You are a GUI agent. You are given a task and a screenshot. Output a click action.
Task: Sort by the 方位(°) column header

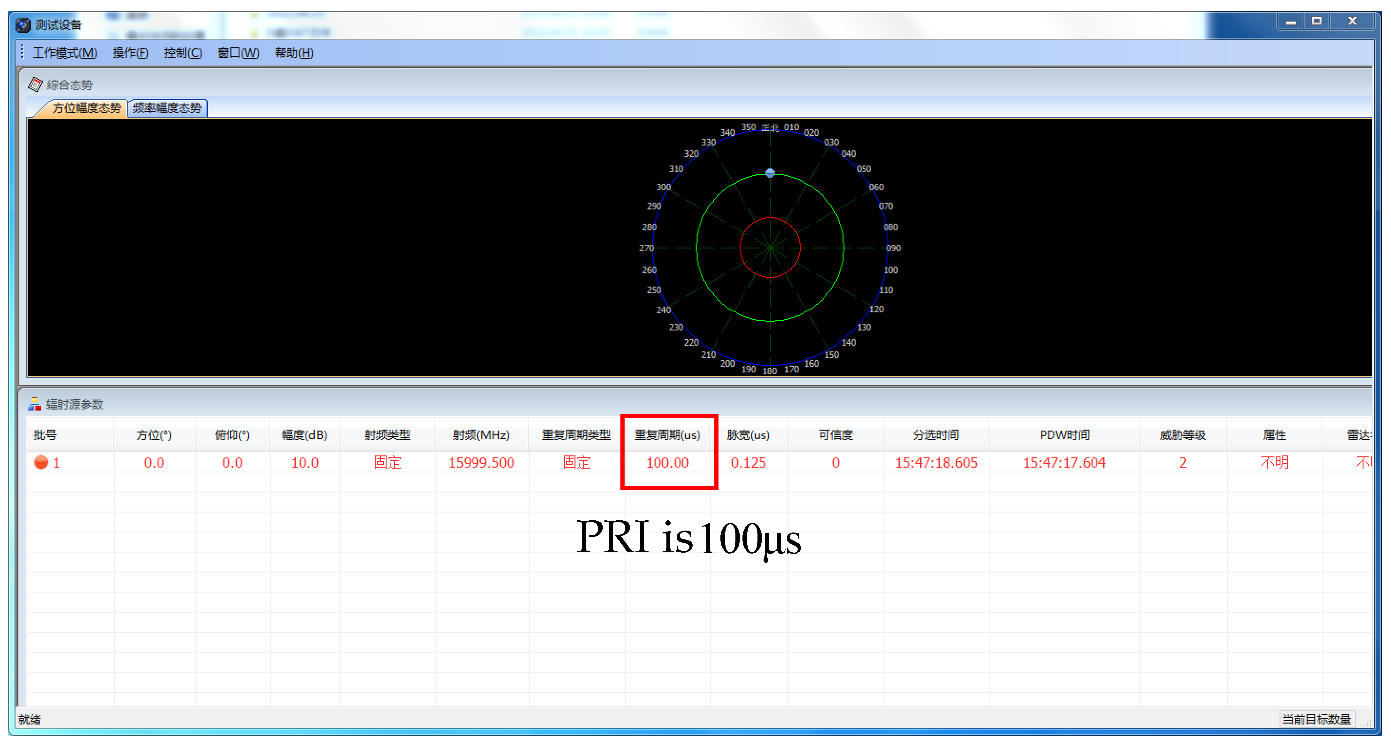(x=154, y=435)
